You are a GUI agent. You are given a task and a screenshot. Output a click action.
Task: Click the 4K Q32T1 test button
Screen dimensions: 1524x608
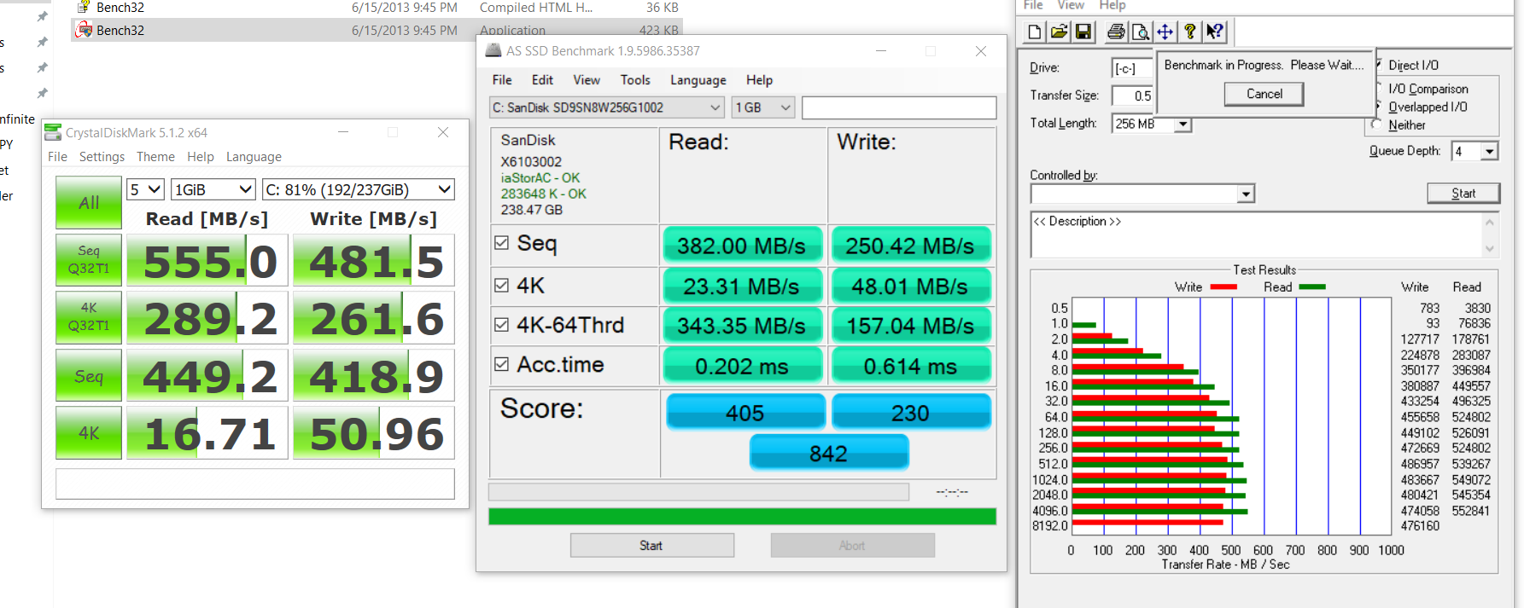pos(89,316)
